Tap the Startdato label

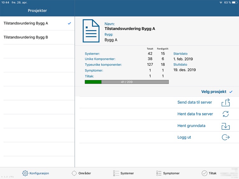(x=180, y=54)
